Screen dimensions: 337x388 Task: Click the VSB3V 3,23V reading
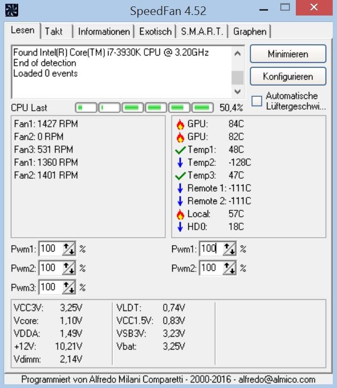(x=150, y=333)
